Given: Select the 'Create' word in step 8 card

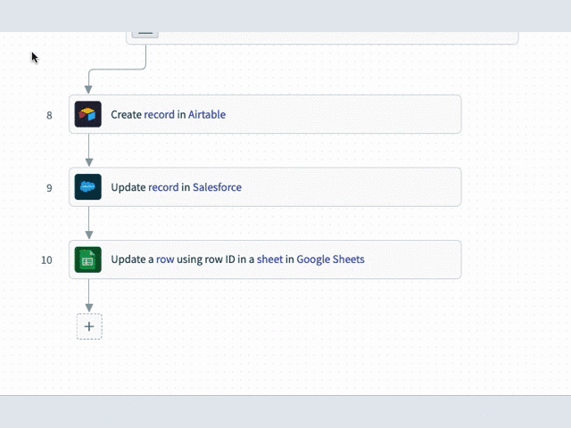Looking at the screenshot, I should click(126, 115).
